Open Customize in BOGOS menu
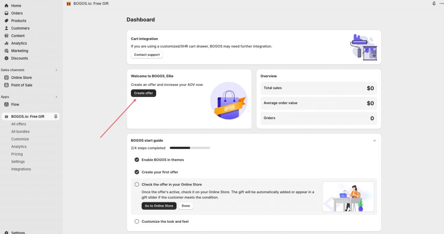This screenshot has height=234, width=444. (20, 139)
